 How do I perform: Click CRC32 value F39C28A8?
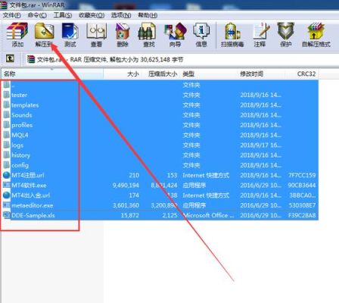[302, 215]
